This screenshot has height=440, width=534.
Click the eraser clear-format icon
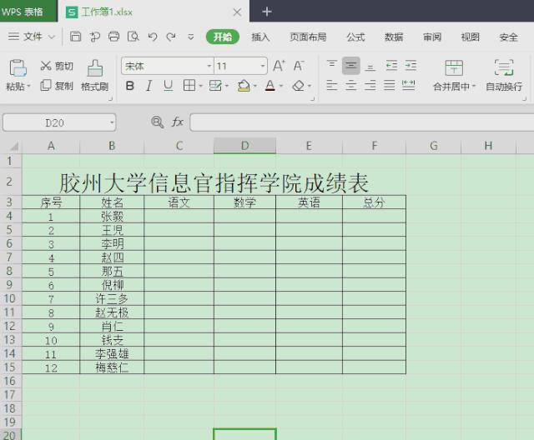click(299, 86)
